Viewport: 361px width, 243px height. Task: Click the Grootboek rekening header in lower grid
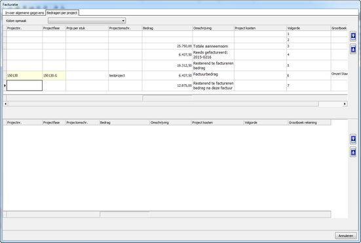click(x=309, y=123)
